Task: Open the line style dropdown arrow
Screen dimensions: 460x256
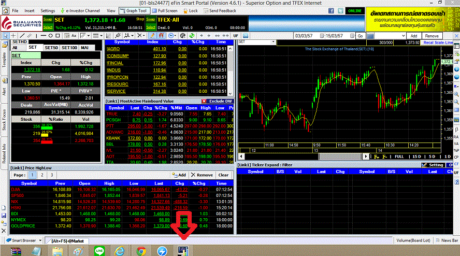Action: 102,36
